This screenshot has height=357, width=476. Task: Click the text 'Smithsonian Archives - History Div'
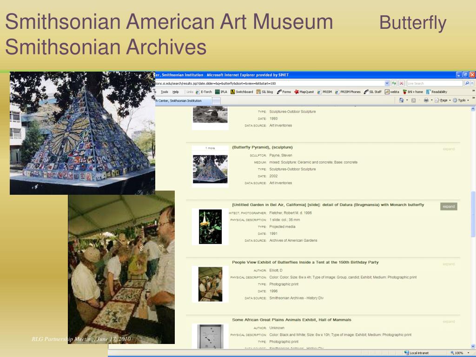click(x=296, y=298)
